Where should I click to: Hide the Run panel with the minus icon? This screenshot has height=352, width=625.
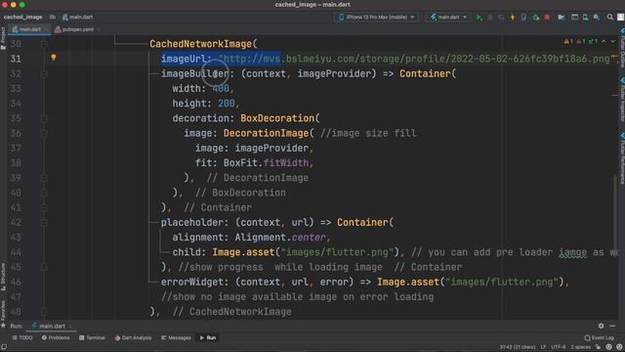tap(612, 326)
